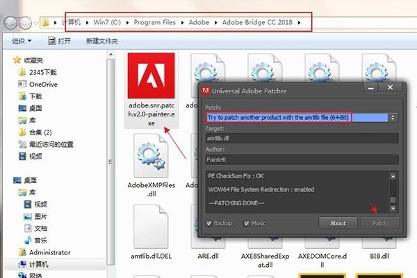Open the Patch product dropdown arrows
This screenshot has height=278, width=417.
pos(393,118)
